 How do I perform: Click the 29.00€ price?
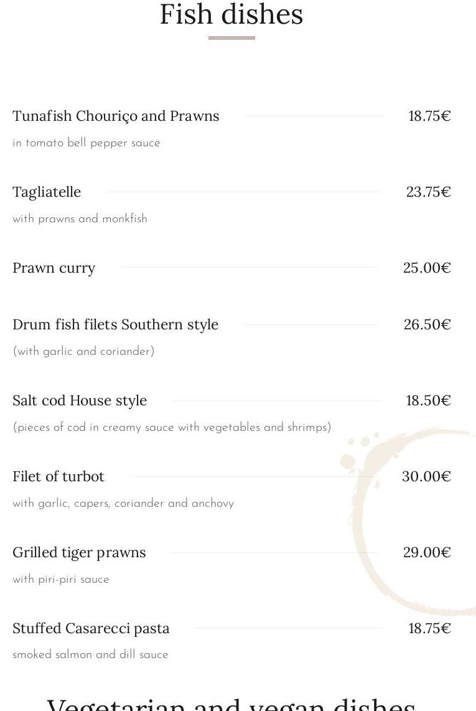427,552
